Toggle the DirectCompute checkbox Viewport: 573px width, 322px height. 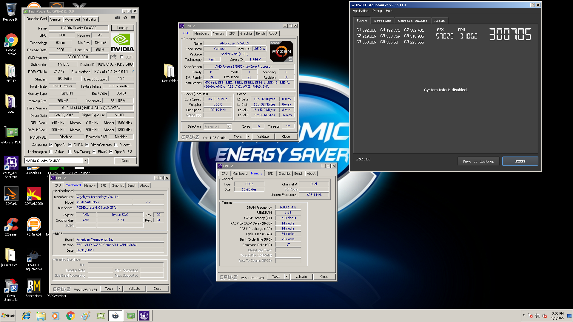point(87,145)
